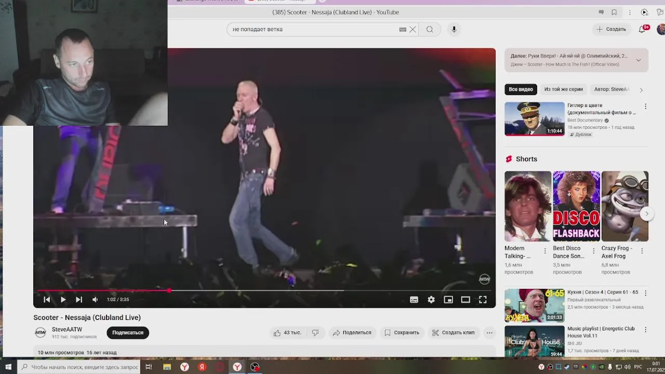The image size is (665, 374).
Task: Subscribe with the Подписаться button
Action: pos(128,333)
